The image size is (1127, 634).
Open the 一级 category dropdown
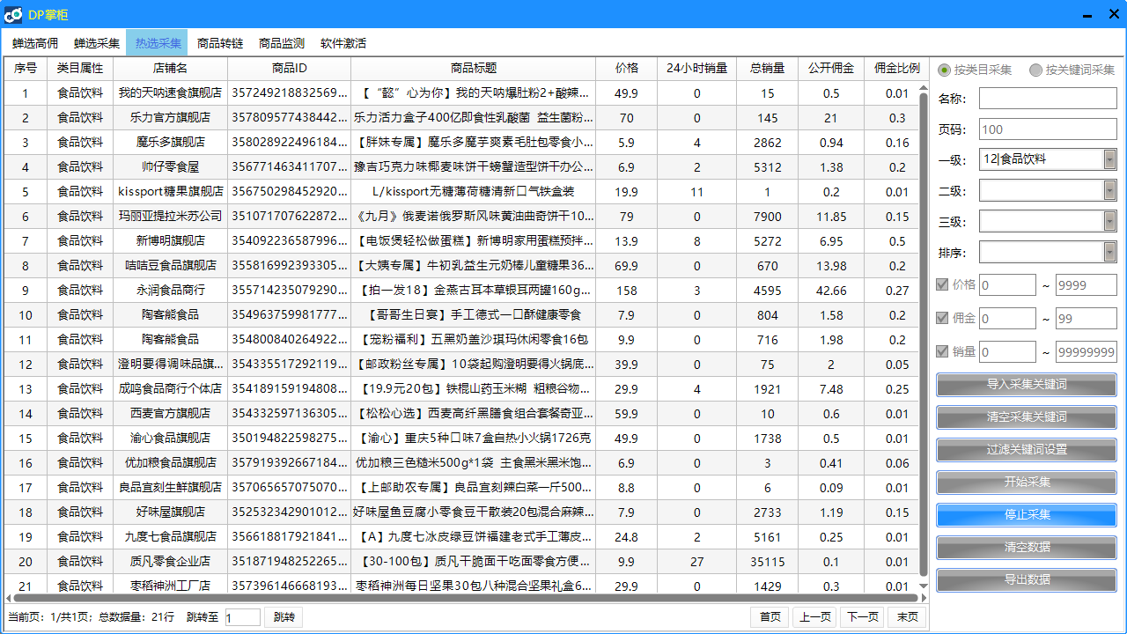1109,159
